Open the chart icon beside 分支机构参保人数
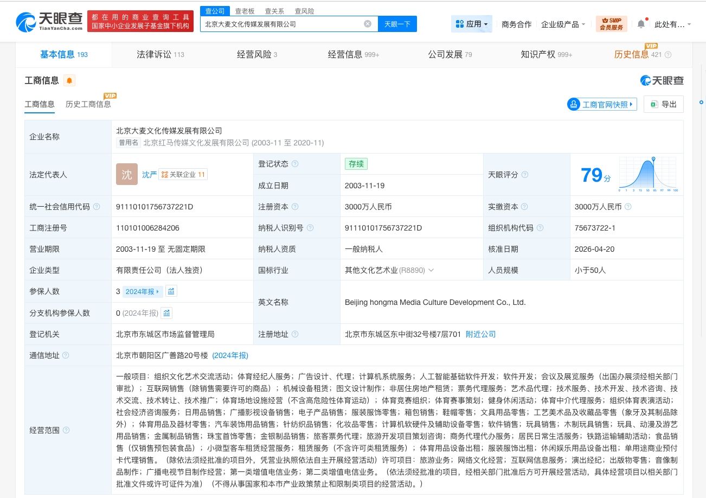The height and width of the screenshot is (498, 706). point(167,313)
